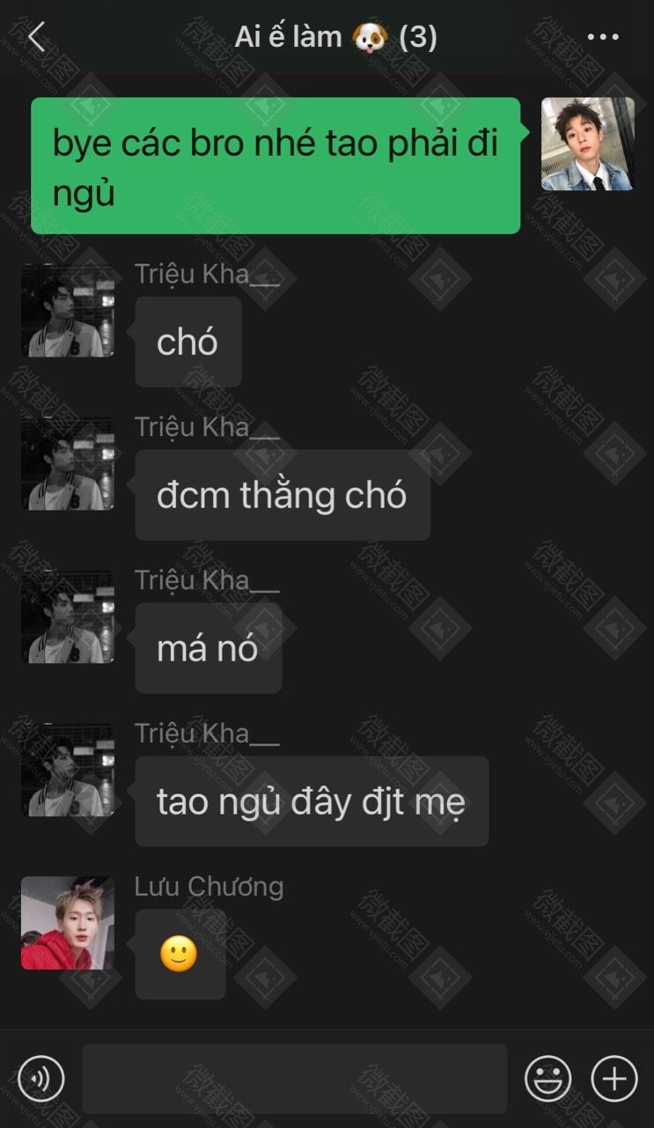
Task: Open your own profile avatar at top right
Action: 587,144
